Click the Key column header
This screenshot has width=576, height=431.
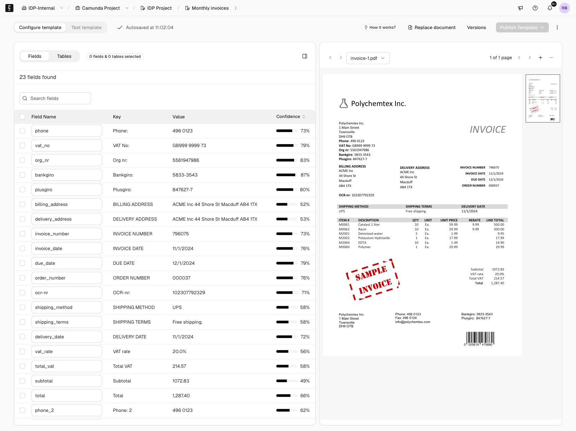[117, 117]
